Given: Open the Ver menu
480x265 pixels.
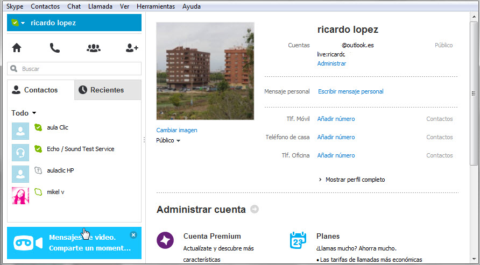Looking at the screenshot, I should 124,6.
